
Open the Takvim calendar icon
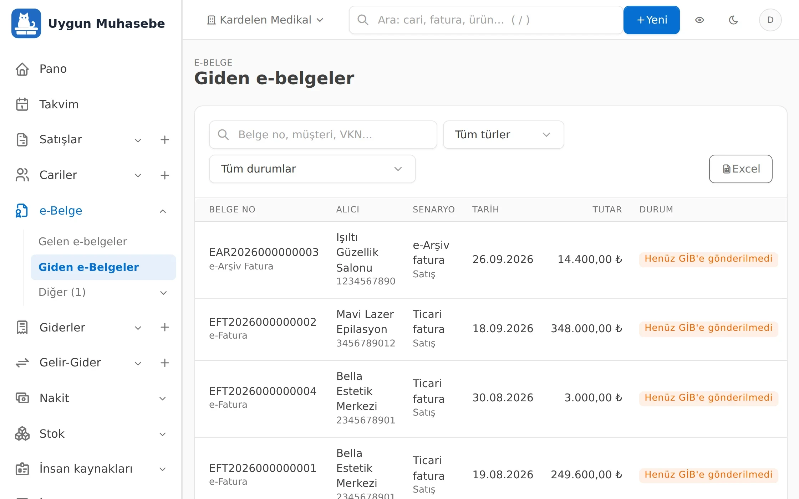point(22,104)
